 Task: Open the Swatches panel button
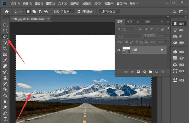pyautogui.click(x=179, y=59)
